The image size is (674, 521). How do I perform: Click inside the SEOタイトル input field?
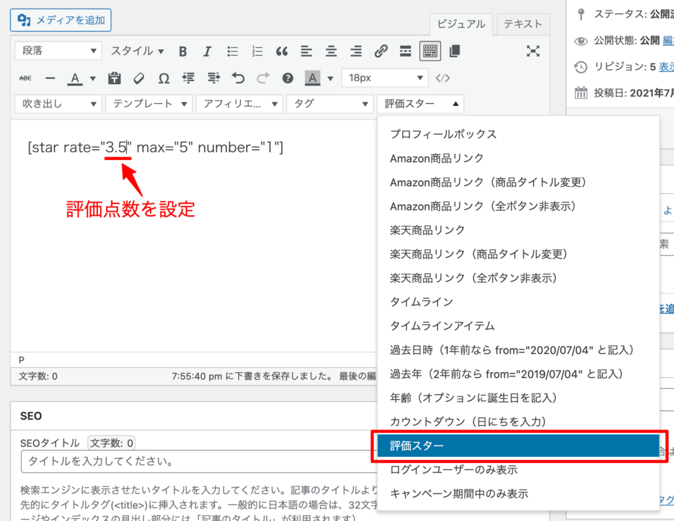(199, 462)
